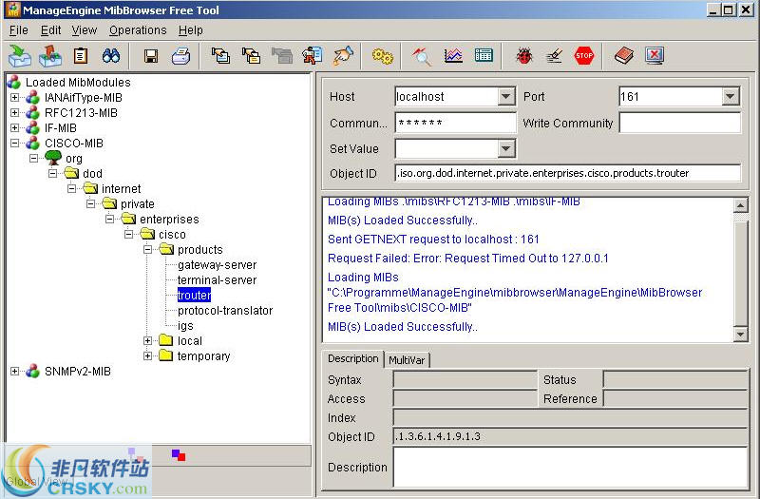
Task: Click the log scrollbar up arrow
Action: (740, 205)
